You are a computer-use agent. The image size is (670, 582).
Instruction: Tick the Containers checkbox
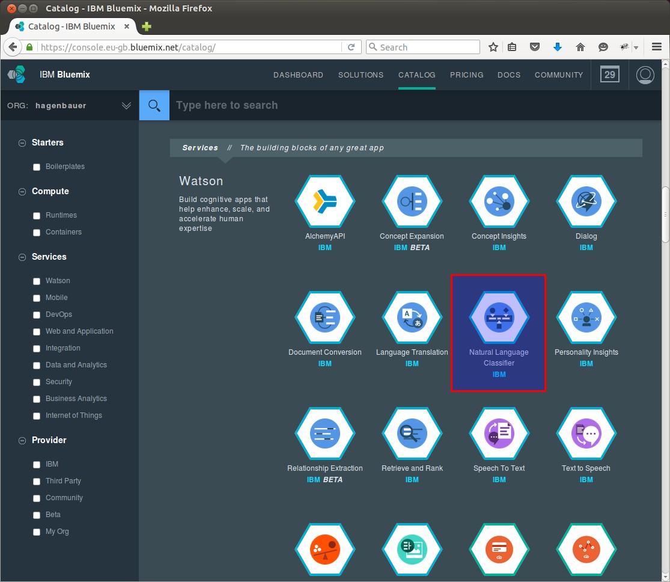(x=37, y=233)
